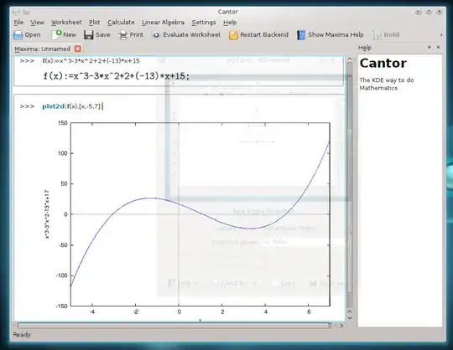Click the f(x):= definition input line
Viewport: 453px width, 350px height.
pos(91,61)
